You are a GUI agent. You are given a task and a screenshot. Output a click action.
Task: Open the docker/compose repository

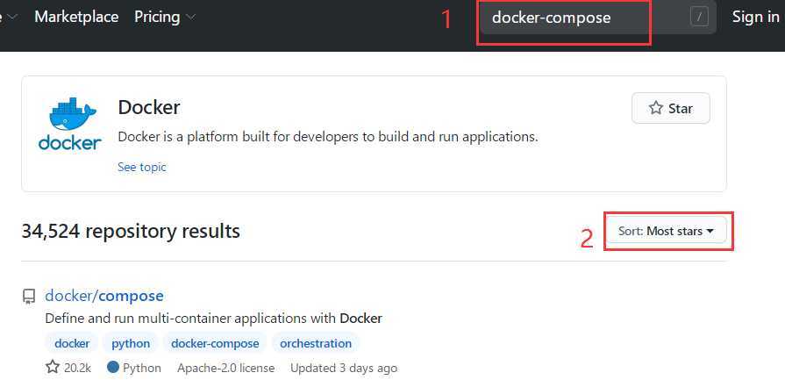pyautogui.click(x=104, y=296)
